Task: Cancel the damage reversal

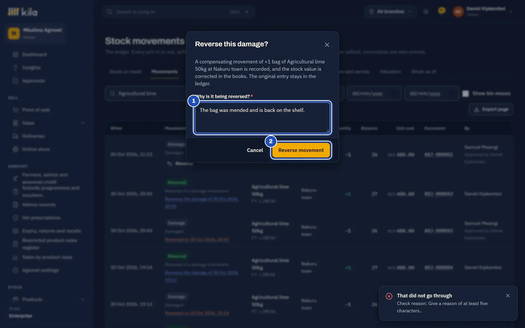Action: coord(255,150)
